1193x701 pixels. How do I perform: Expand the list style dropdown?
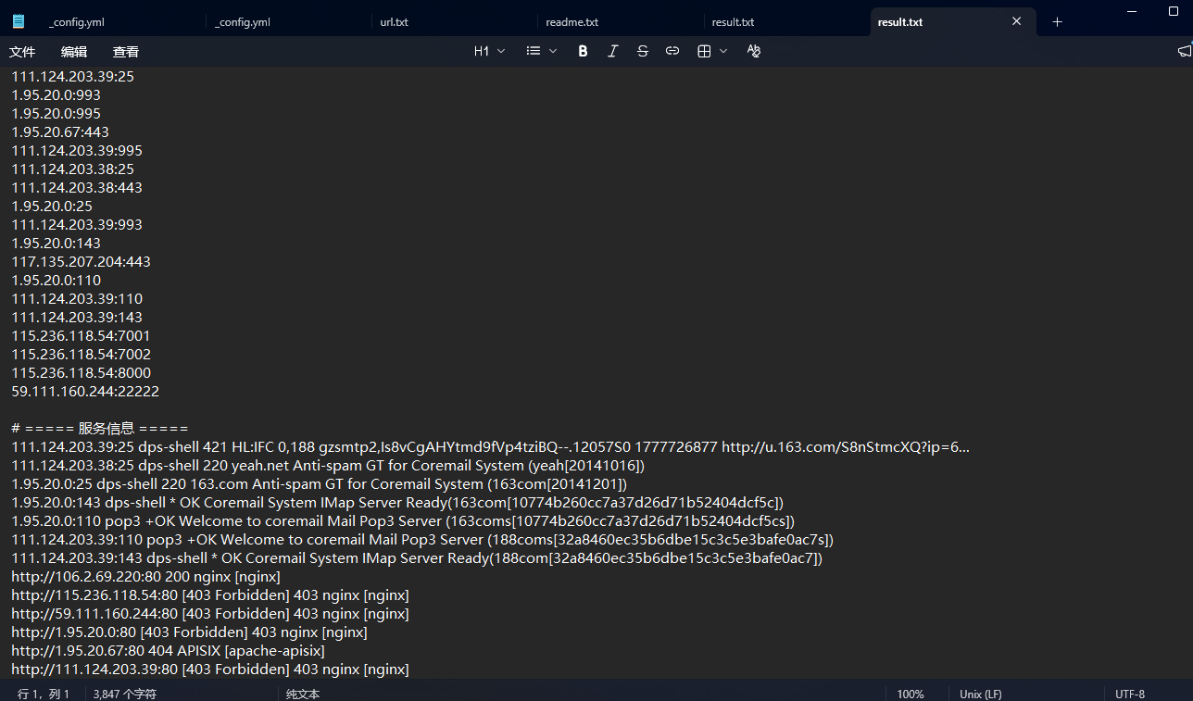pyautogui.click(x=541, y=52)
